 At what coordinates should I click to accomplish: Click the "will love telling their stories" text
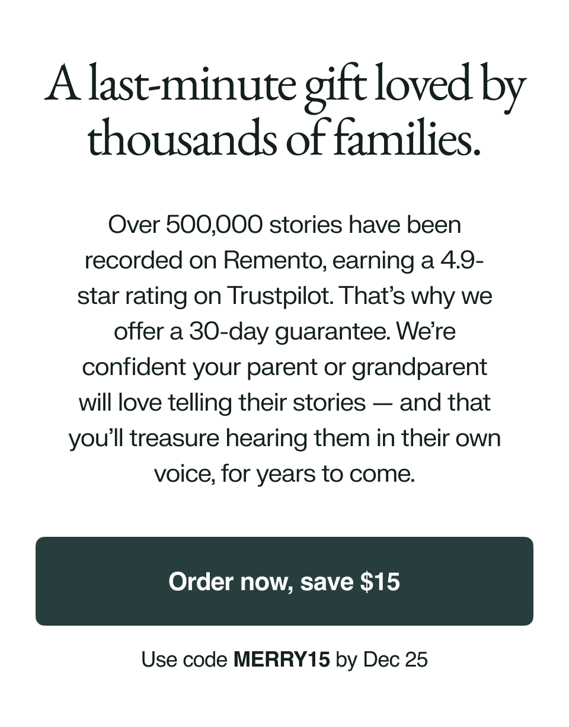222,403
